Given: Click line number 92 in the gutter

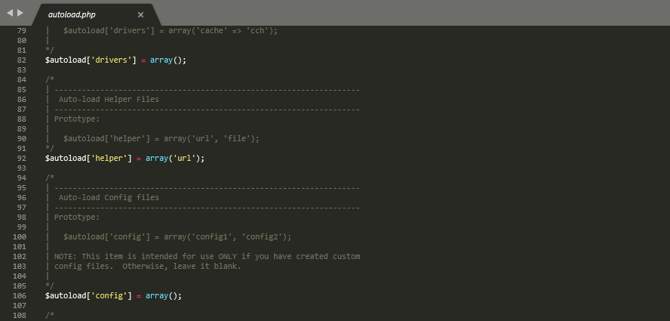Looking at the screenshot, I should click(22, 159).
